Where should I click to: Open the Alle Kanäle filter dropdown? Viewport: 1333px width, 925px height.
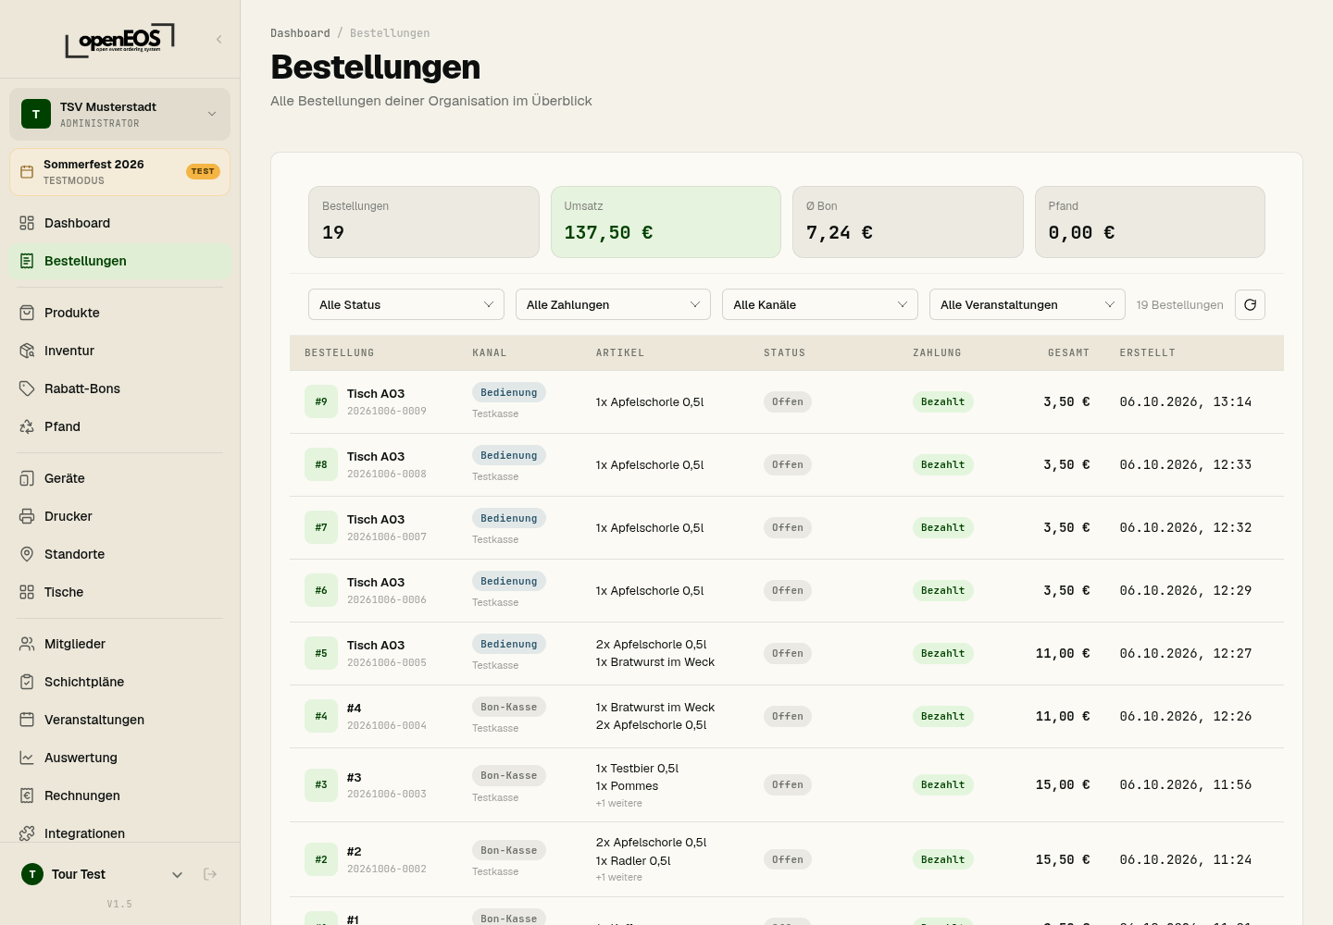(x=820, y=304)
